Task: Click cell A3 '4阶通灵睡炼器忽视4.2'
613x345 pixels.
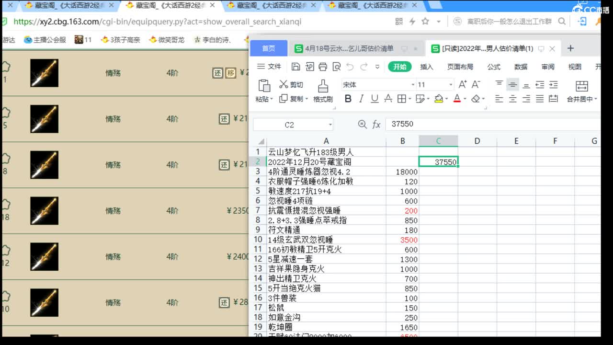Action: pos(327,172)
